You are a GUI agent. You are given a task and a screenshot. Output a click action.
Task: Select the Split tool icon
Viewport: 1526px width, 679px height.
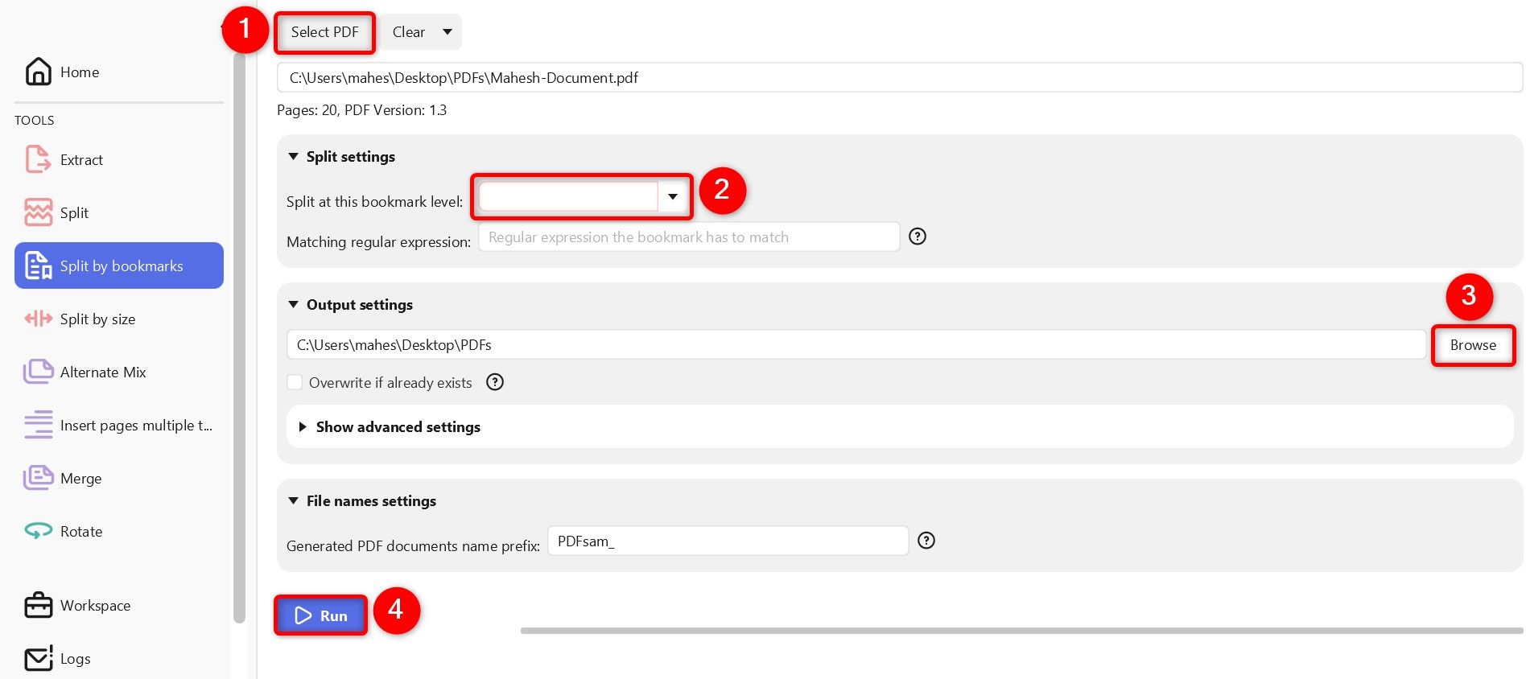tap(38, 212)
